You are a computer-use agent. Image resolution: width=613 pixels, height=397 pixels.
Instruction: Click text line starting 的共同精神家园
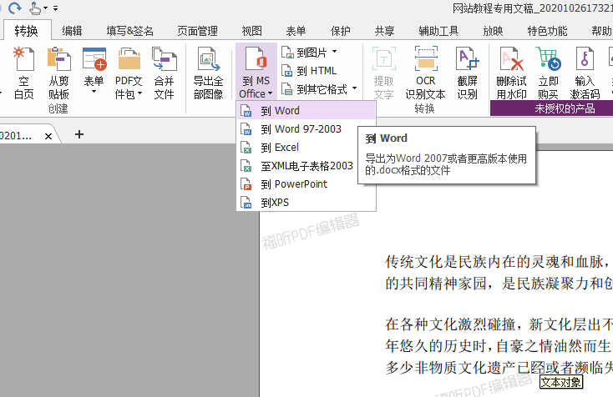[499, 284]
